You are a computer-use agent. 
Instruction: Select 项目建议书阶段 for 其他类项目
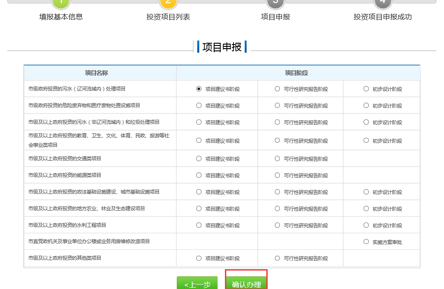pyautogui.click(x=199, y=258)
